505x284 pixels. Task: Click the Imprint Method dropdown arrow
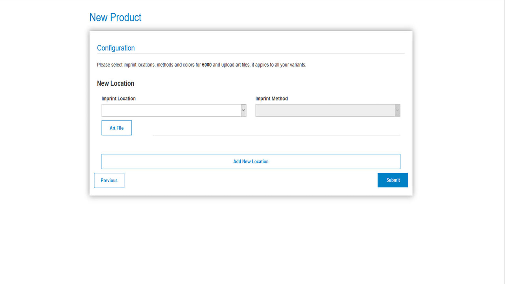(397, 110)
